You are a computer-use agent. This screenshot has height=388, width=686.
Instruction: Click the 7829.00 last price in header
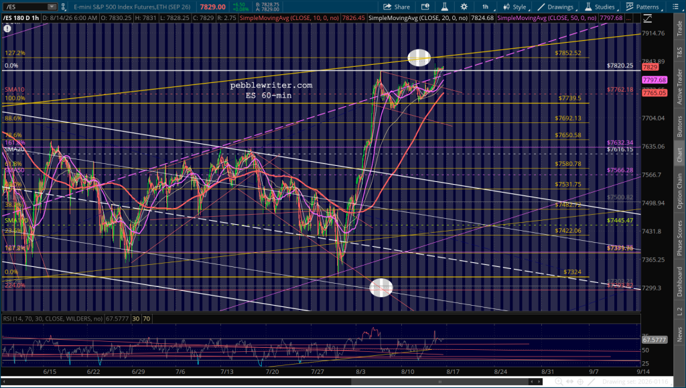pos(212,7)
